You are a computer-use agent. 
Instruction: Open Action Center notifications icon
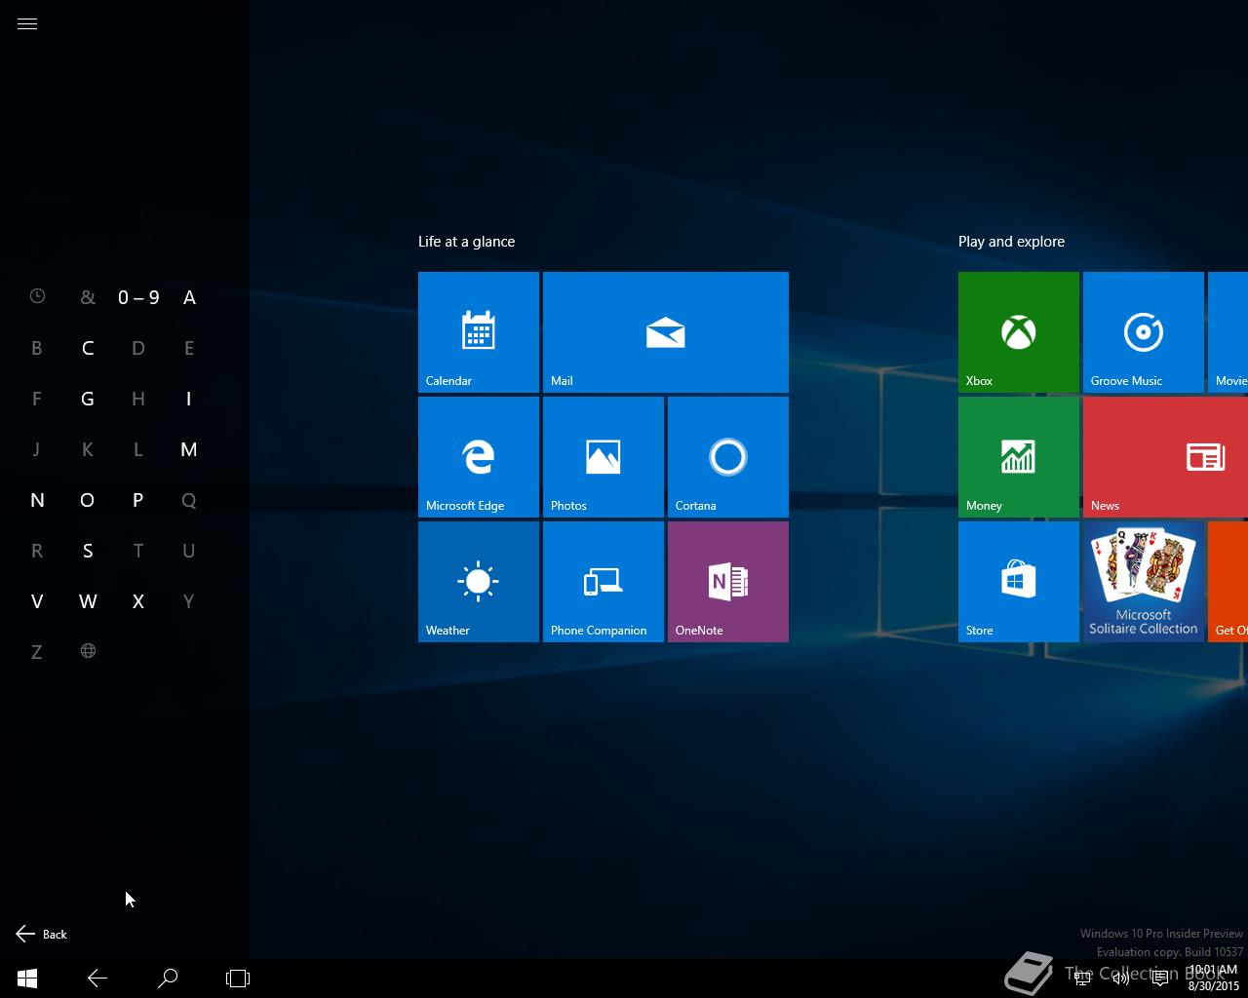1160,979
